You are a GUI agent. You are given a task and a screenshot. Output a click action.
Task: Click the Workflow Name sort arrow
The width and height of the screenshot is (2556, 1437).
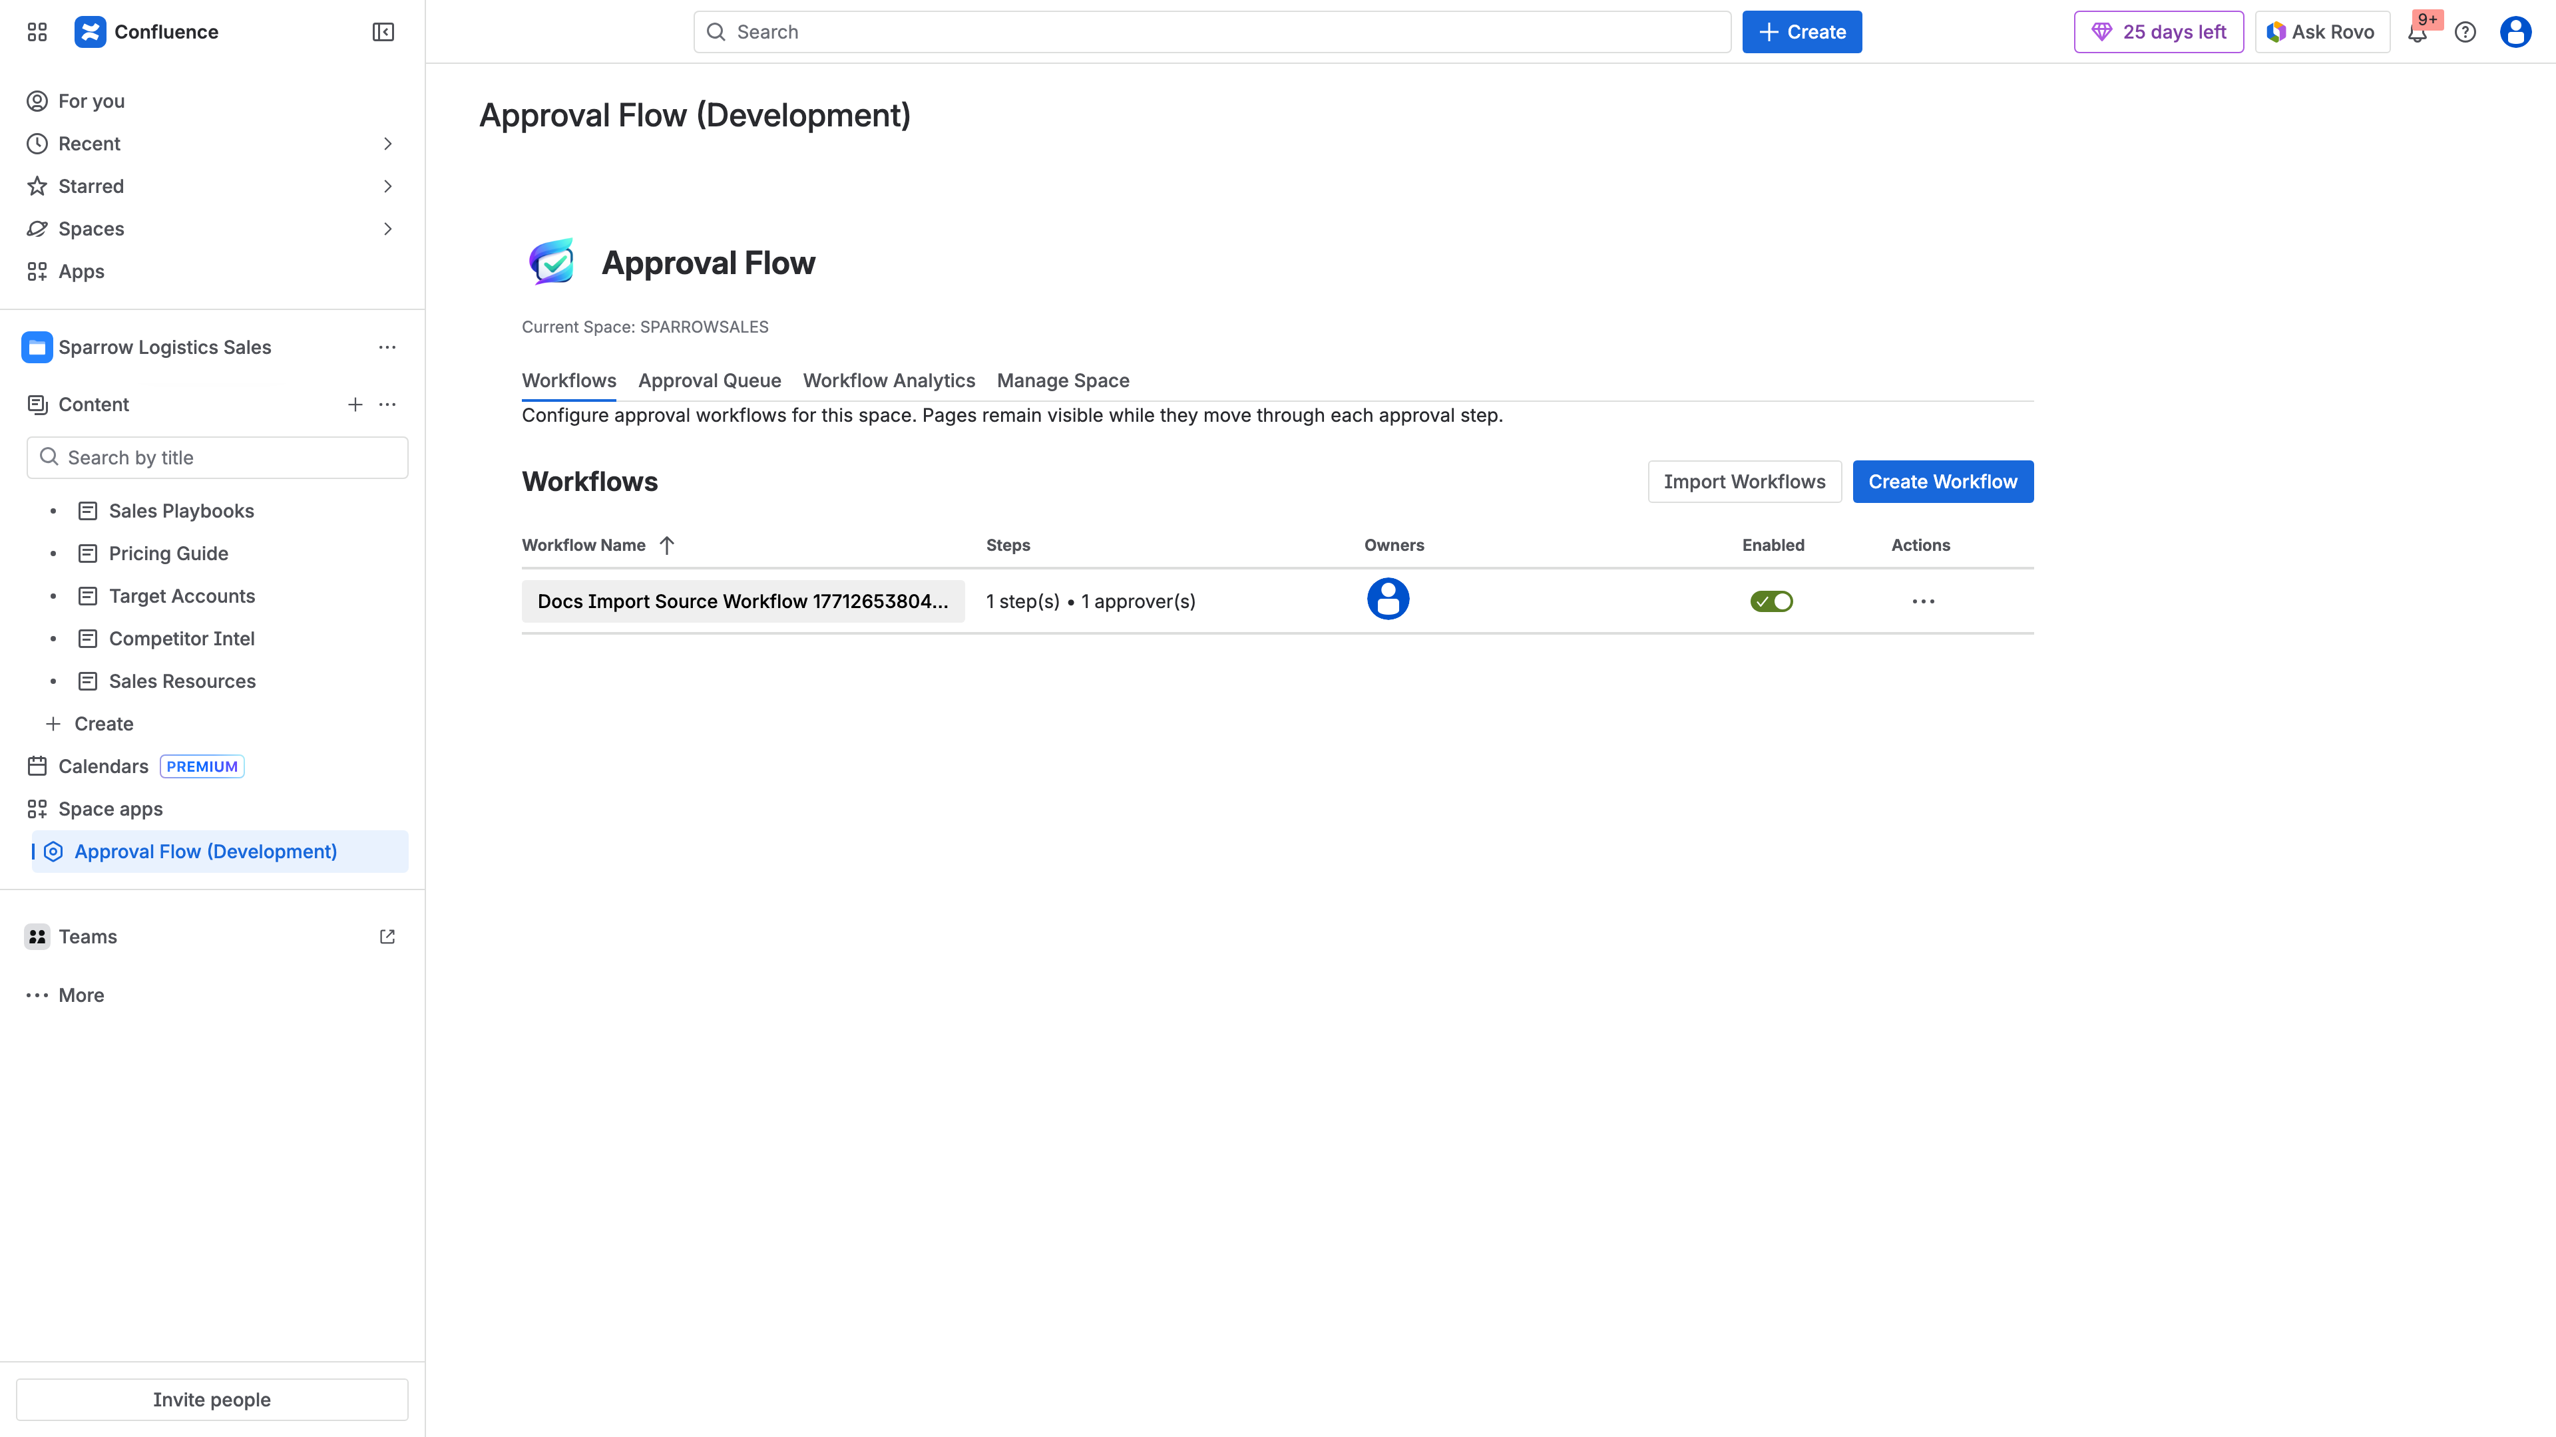667,544
